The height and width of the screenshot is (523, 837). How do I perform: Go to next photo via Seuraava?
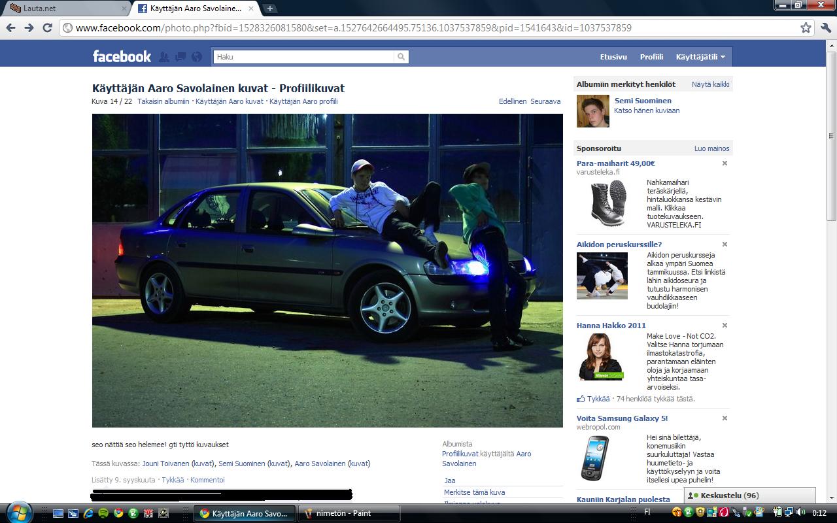pos(545,101)
